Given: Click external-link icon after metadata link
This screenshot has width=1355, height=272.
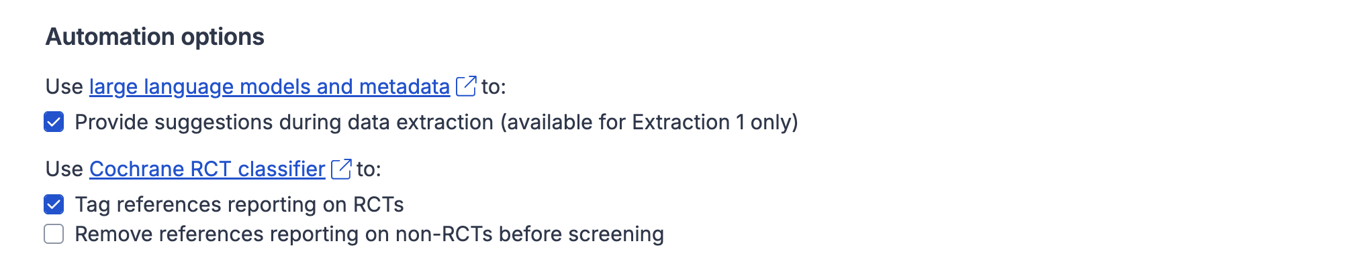Looking at the screenshot, I should (466, 86).
